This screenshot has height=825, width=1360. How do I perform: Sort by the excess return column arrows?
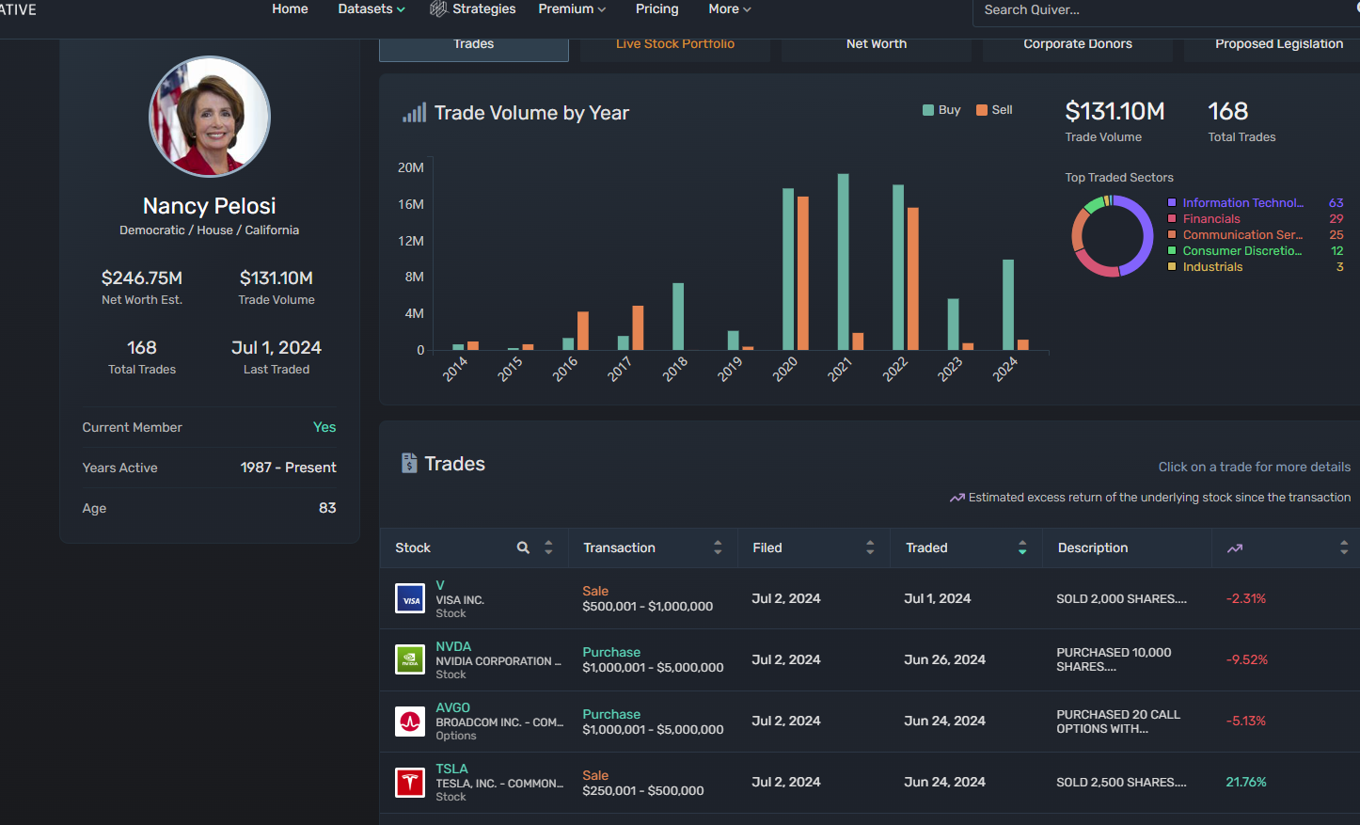coord(1344,547)
